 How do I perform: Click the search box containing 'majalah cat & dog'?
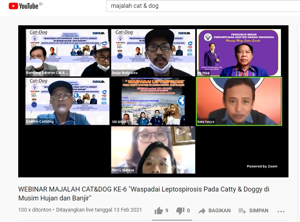pos(203,6)
